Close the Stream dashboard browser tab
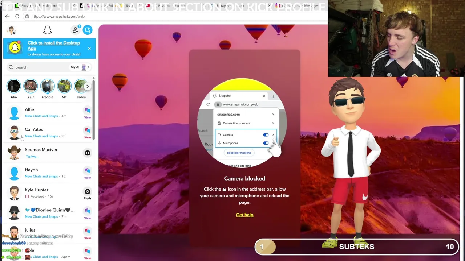The height and width of the screenshot is (261, 465). (74, 5)
